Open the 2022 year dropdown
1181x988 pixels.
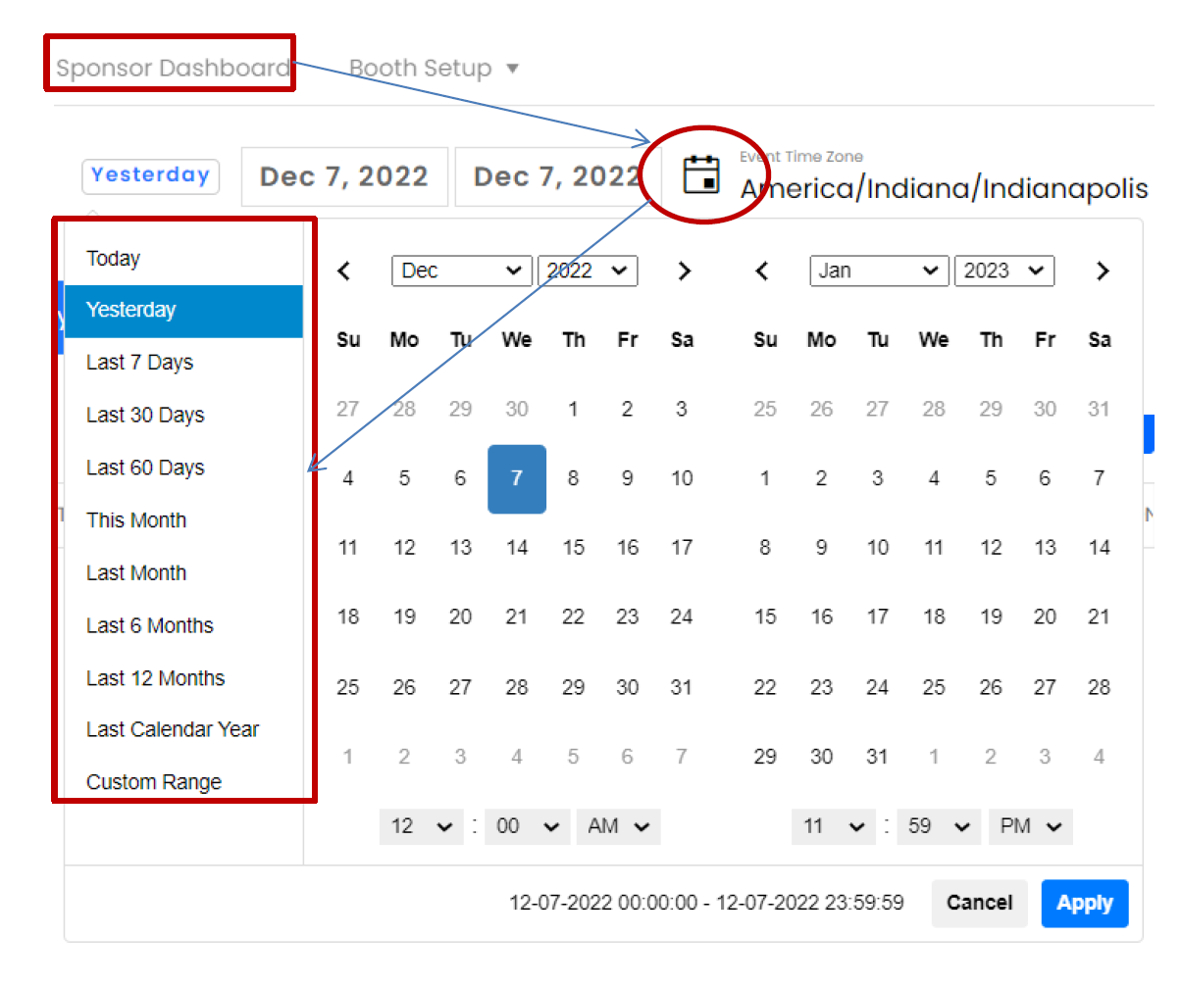coord(588,272)
